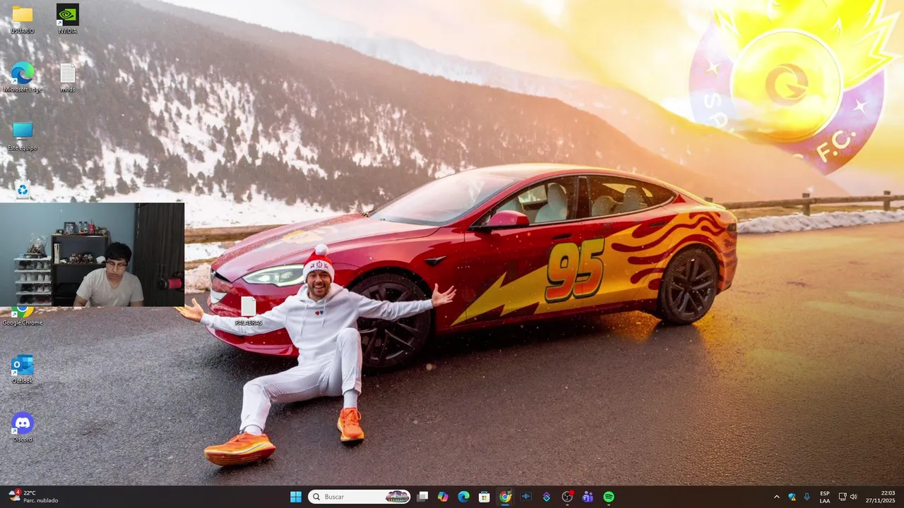Screen dimensions: 904x508
Task: Open Windows Security tray icon
Action: pyautogui.click(x=792, y=497)
